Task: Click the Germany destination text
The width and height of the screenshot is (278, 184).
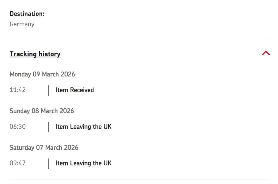Action: (22, 24)
